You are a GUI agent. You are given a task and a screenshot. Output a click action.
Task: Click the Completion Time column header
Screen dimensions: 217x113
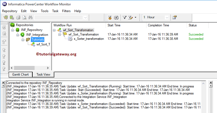tap(166, 25)
